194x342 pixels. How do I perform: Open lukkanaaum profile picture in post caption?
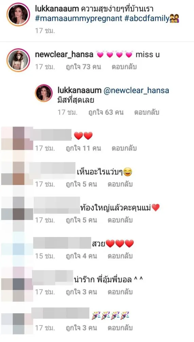[x=18, y=15]
